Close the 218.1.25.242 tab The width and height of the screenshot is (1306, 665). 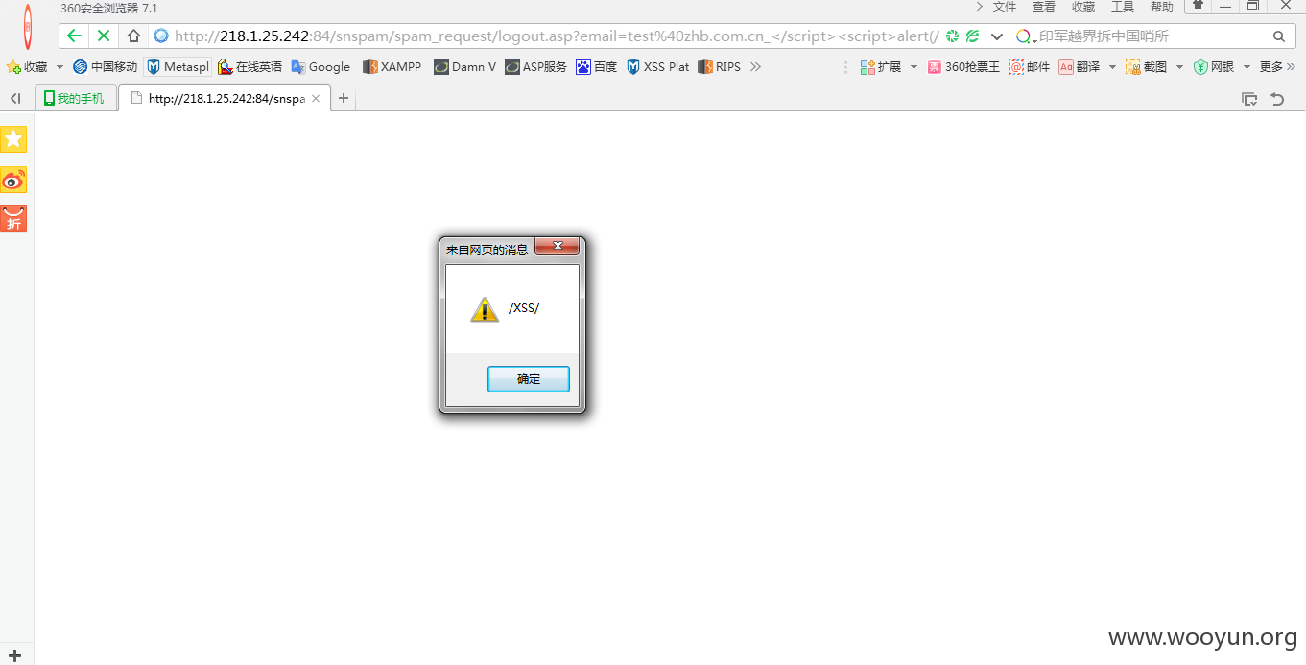click(316, 99)
